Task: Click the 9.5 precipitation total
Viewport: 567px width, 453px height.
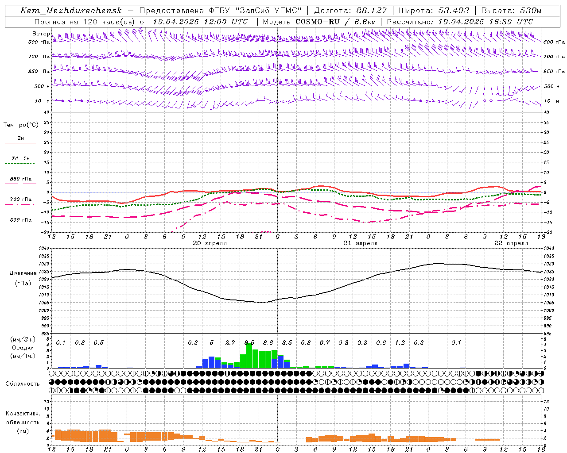Action: point(249,342)
